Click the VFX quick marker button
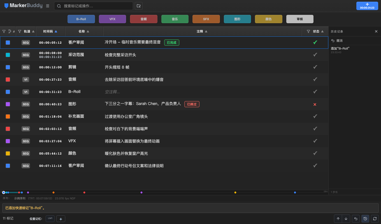 pos(112,19)
